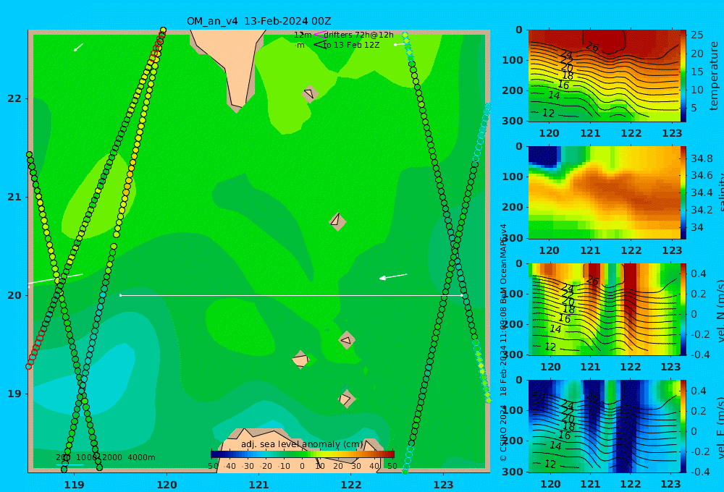Click the temperature colorbar
This screenshot has width=724, height=492.
683,76
